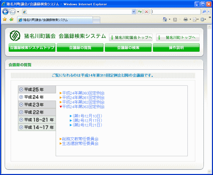The image size is (213, 175).
Task: Click the RSS feeds icon
Action: point(175,19)
